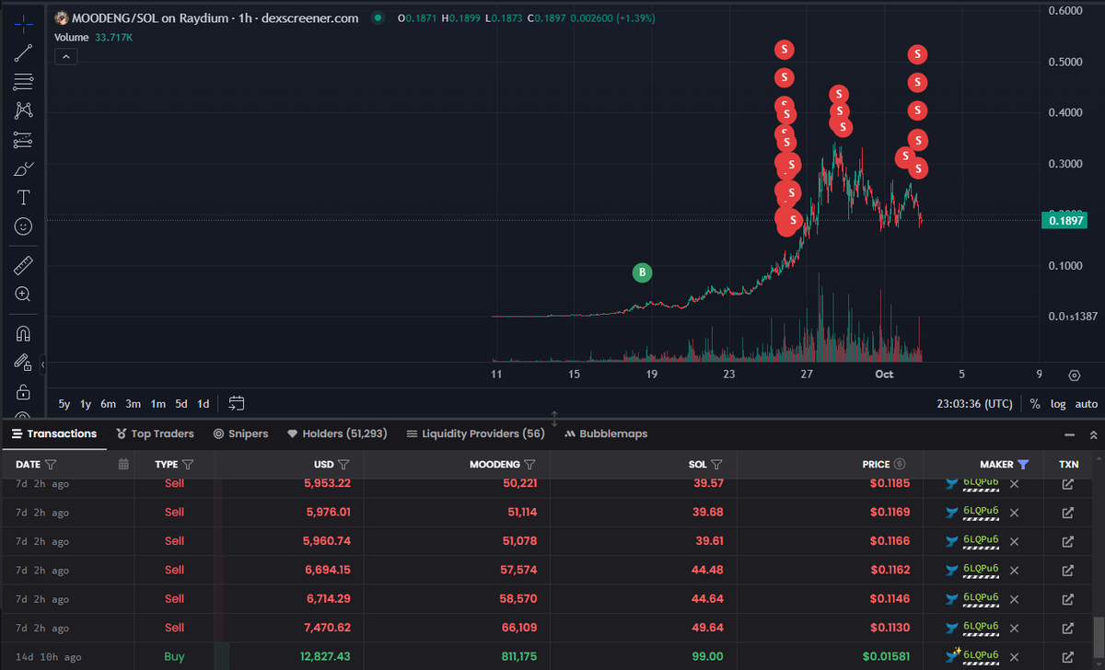Viewport: 1105px width, 670px height.
Task: Open the TYPE column filter
Action: point(188,465)
